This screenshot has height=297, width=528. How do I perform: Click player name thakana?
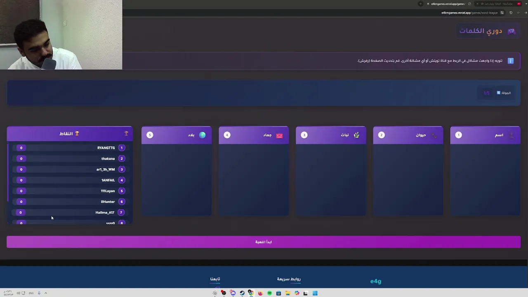(x=108, y=158)
